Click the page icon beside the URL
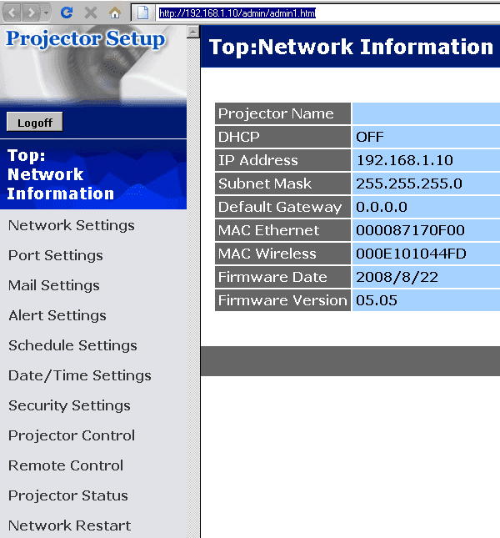 142,13
